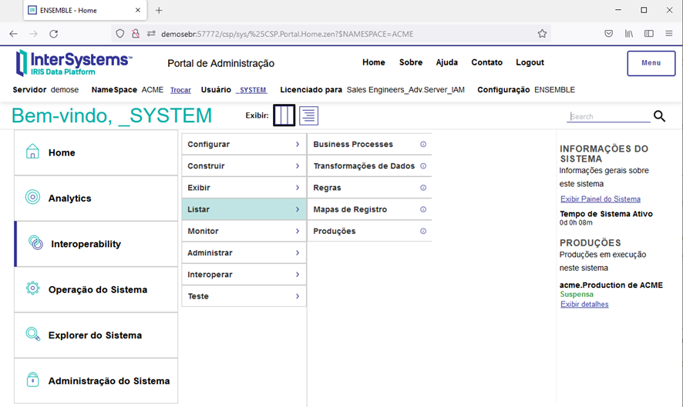This screenshot has width=683, height=407.
Task: Switch to column display view icon
Action: click(x=284, y=115)
